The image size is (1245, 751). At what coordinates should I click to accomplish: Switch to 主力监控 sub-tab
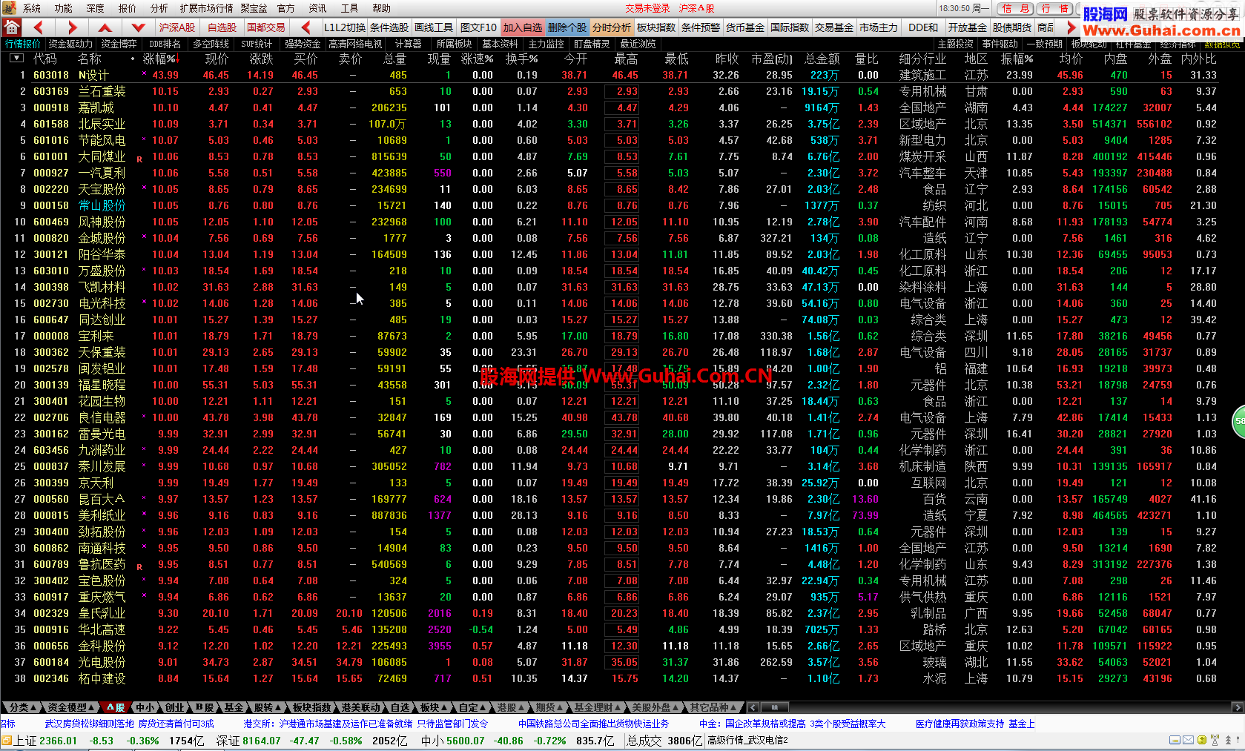(x=546, y=44)
